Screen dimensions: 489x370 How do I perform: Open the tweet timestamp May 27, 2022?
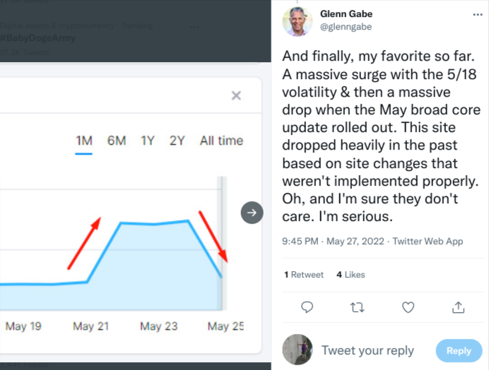355,241
